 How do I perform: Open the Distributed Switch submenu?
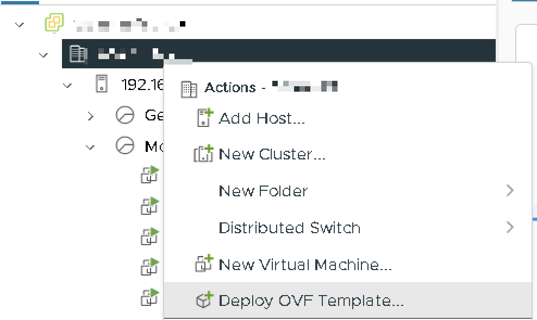[x=289, y=228]
